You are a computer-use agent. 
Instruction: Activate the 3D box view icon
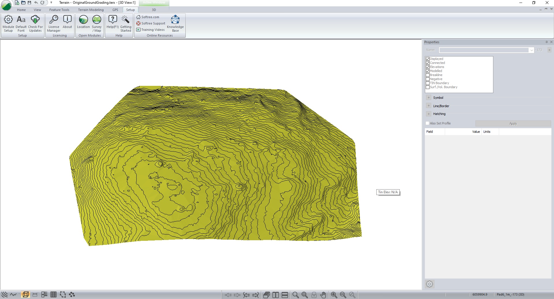click(26, 294)
